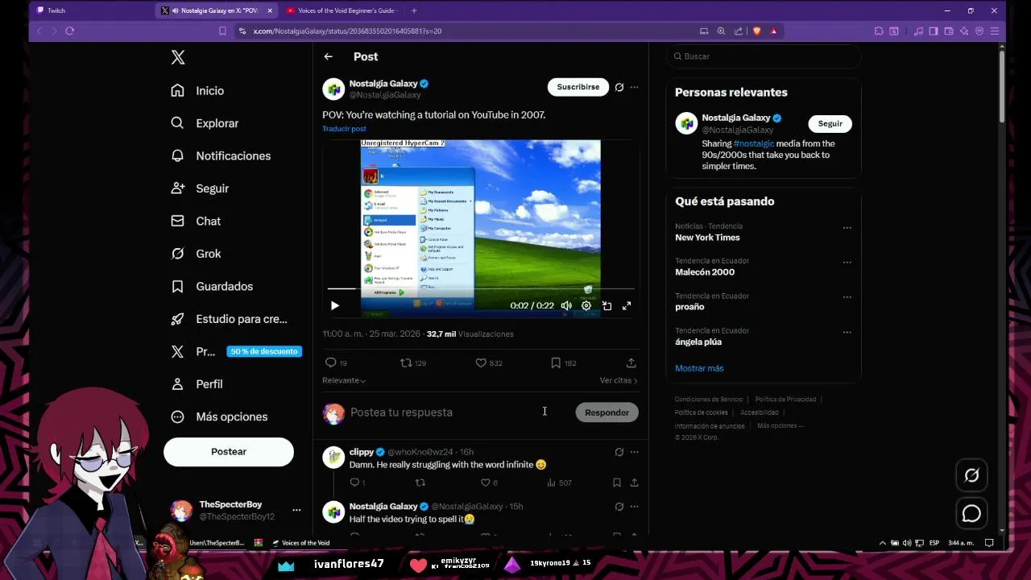Open the floating chat bubble button

[x=971, y=513]
